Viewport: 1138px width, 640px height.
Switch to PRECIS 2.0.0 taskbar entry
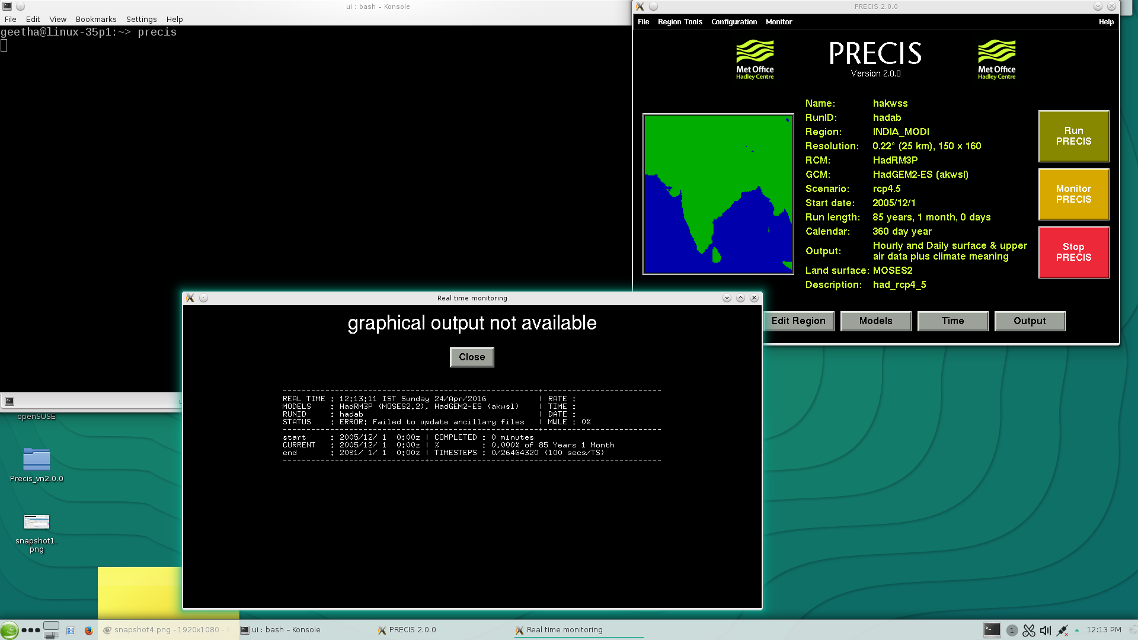[x=443, y=630]
